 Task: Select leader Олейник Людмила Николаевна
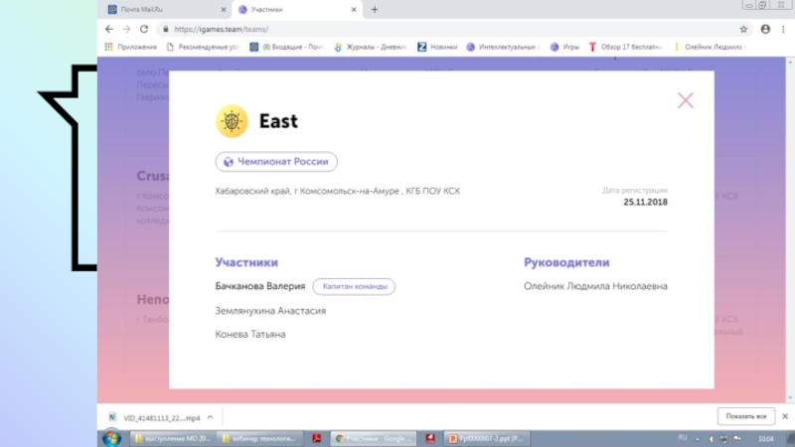pyautogui.click(x=595, y=286)
